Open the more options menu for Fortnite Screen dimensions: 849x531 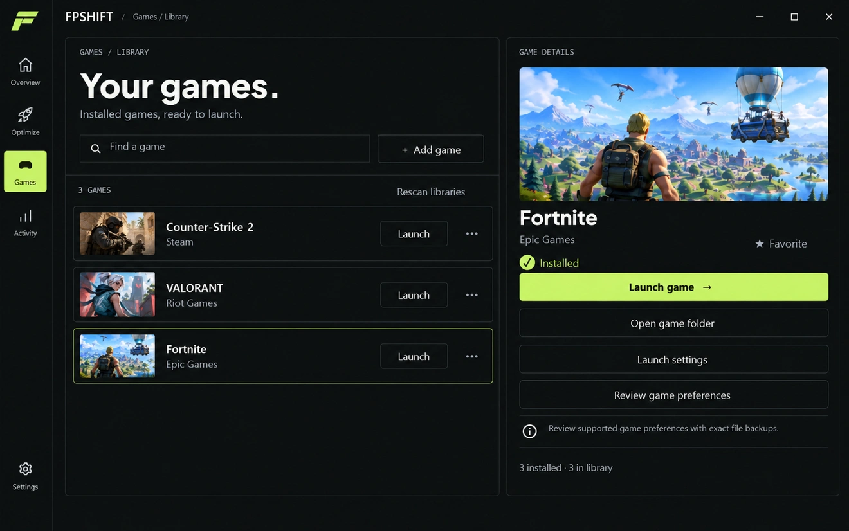[x=471, y=356]
